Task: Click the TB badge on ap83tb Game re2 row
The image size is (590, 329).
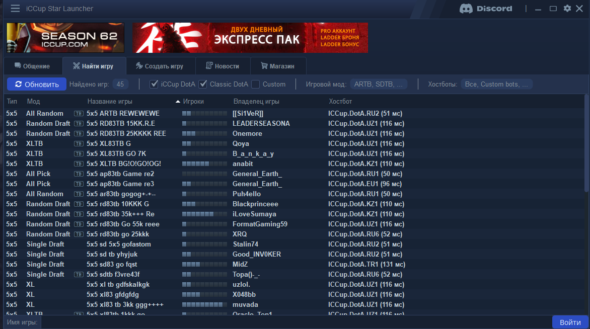Action: pos(78,174)
